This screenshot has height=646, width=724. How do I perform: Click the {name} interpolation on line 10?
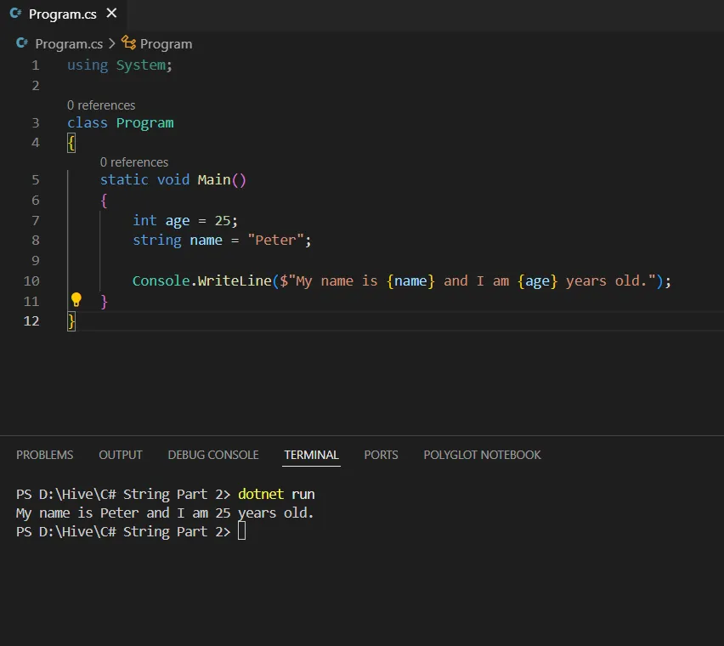pos(411,280)
